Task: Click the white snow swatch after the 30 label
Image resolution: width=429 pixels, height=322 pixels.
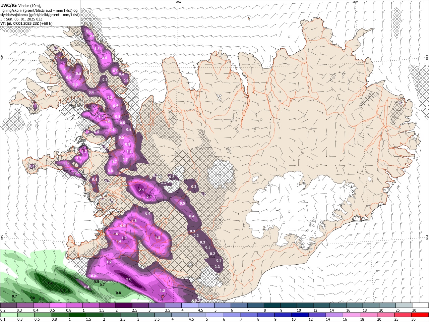Action: click(x=420, y=306)
